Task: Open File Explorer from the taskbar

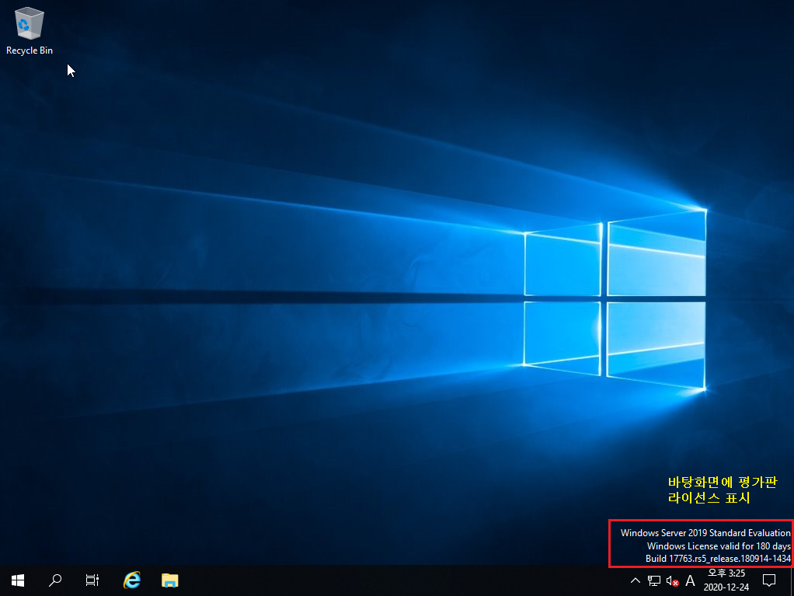Action: 170,580
